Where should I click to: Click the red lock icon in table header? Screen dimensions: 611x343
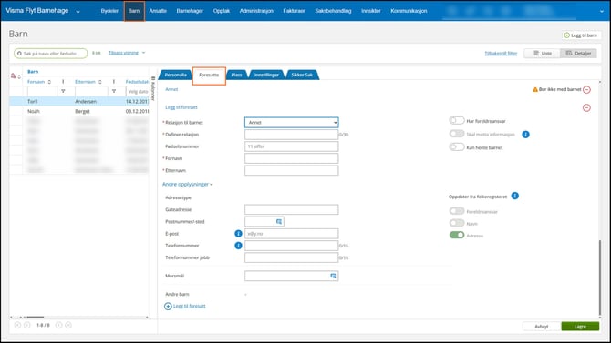pos(14,76)
